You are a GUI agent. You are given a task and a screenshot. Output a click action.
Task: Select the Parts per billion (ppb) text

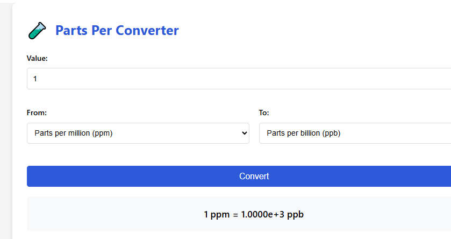[304, 133]
